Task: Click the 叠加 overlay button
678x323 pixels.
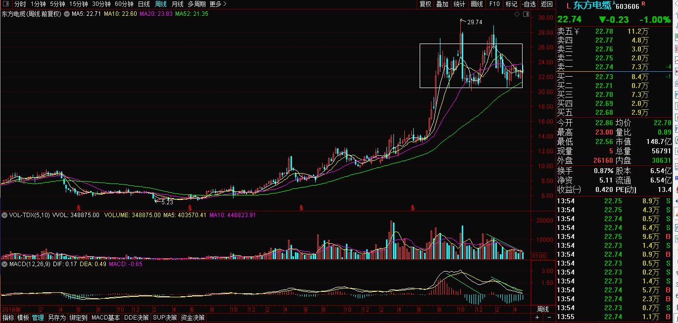Action: [x=442, y=4]
